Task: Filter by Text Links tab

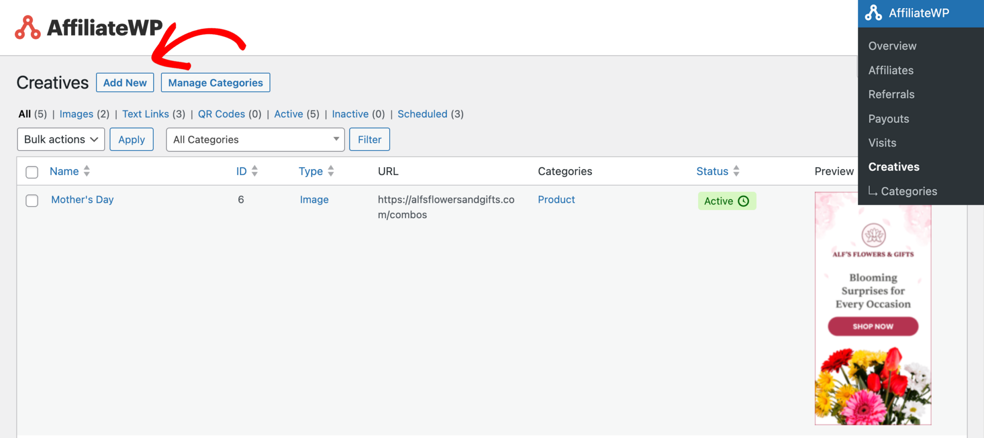Action: (x=146, y=114)
